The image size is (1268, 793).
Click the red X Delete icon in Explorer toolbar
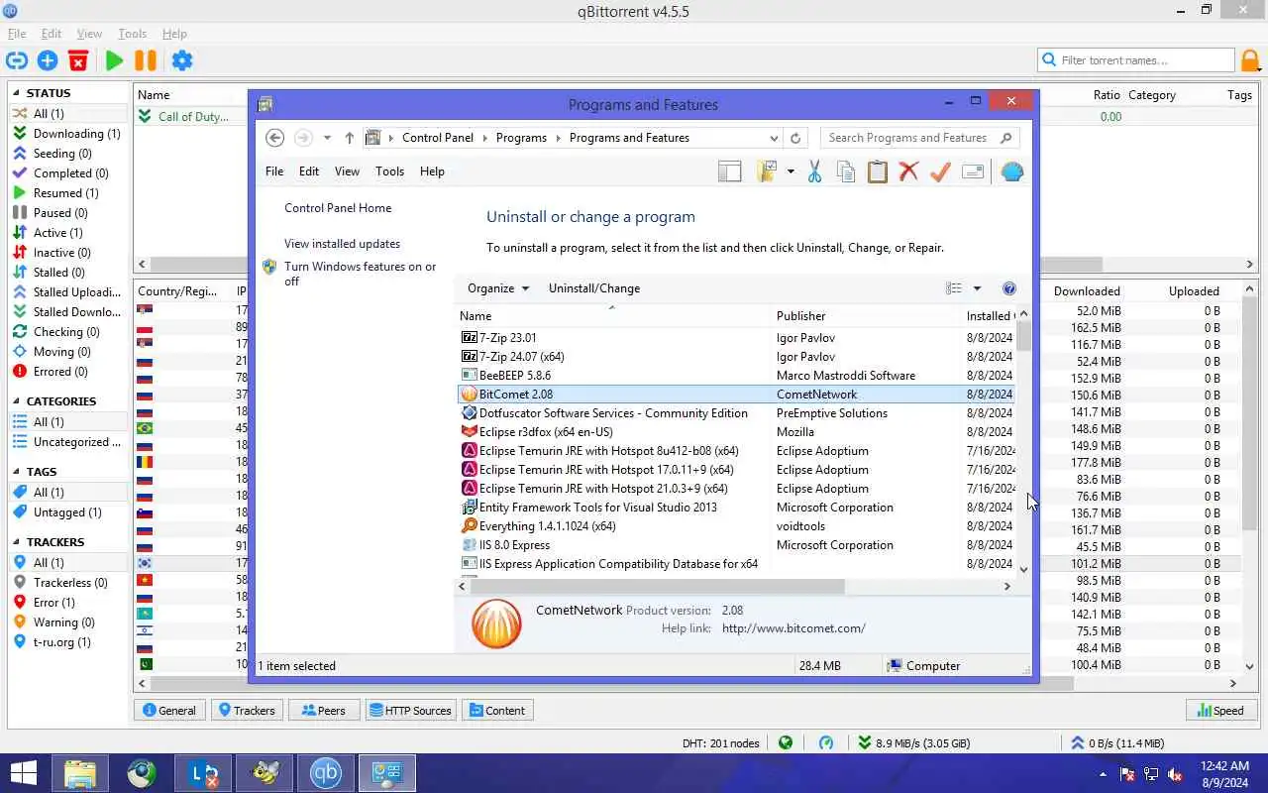click(908, 171)
